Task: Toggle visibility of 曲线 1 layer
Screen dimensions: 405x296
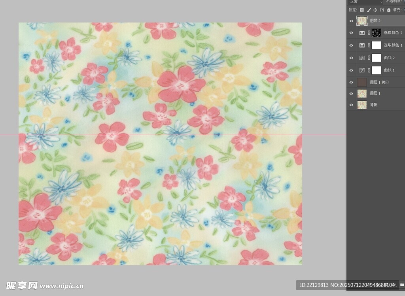Action: point(351,70)
